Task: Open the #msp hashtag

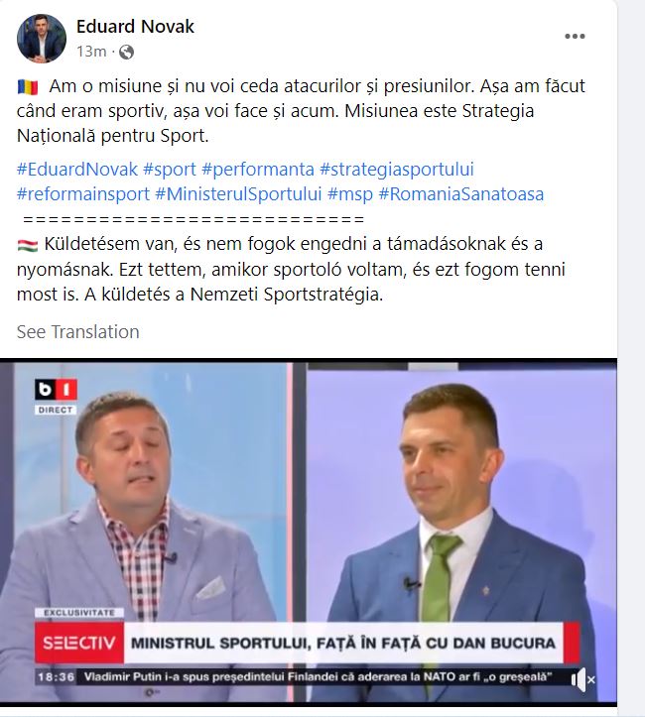Action: pos(350,194)
